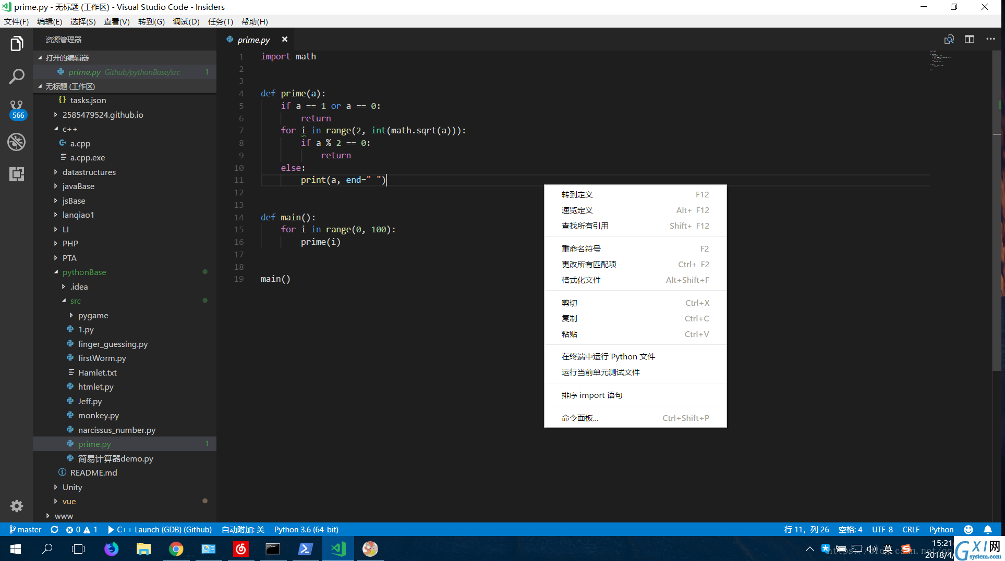This screenshot has width=1005, height=561.
Task: Open the 编辑(E) menu
Action: coord(50,21)
